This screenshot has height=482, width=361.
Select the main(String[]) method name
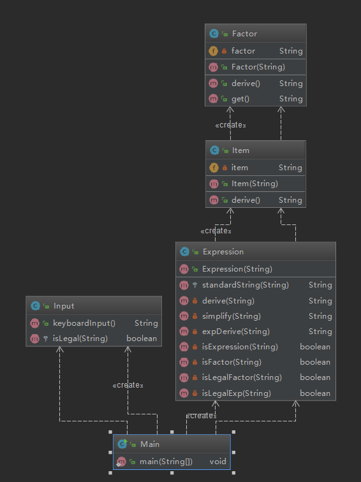[x=166, y=462]
